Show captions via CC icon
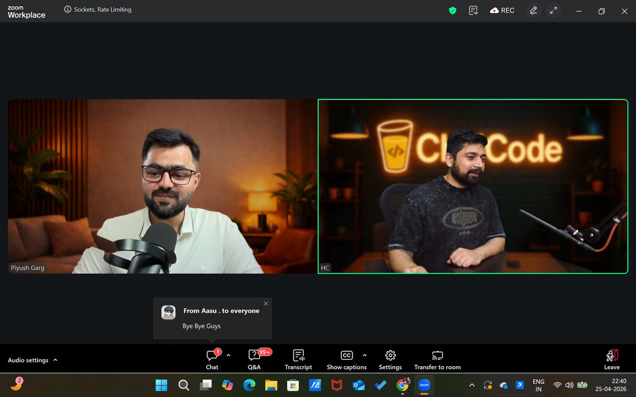Screen dimensions: 636x397 (347, 355)
